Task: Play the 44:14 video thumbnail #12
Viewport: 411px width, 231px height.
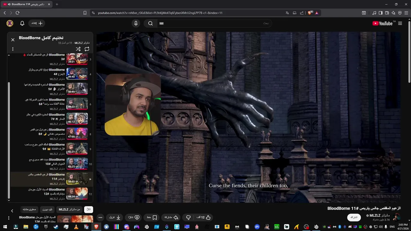Action: pyautogui.click(x=77, y=194)
